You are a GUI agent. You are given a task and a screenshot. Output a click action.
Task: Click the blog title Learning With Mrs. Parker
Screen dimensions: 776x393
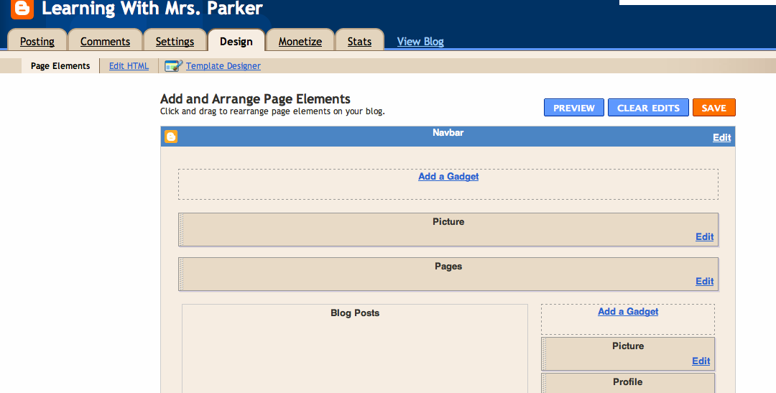coord(152,8)
